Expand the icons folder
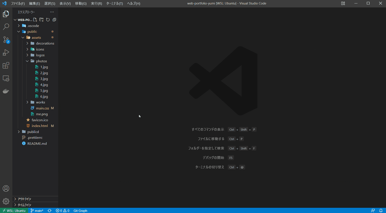 coord(35,49)
